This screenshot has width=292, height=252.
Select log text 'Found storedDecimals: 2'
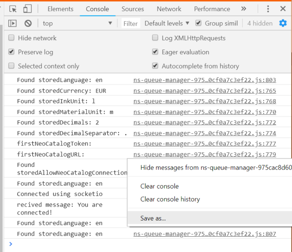pos(58,122)
